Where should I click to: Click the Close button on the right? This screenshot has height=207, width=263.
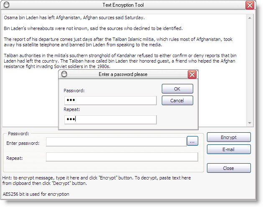229,168
